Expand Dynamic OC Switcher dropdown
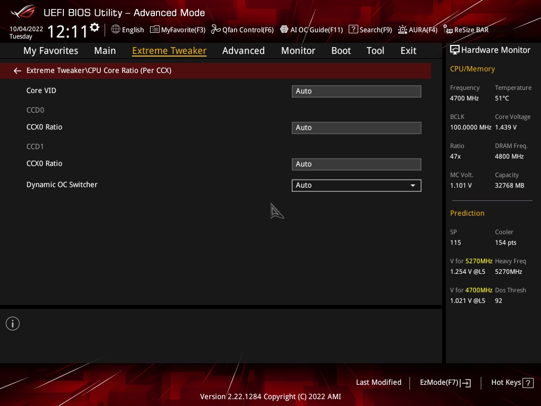Viewport: 541px width, 406px height. pyautogui.click(x=356, y=186)
